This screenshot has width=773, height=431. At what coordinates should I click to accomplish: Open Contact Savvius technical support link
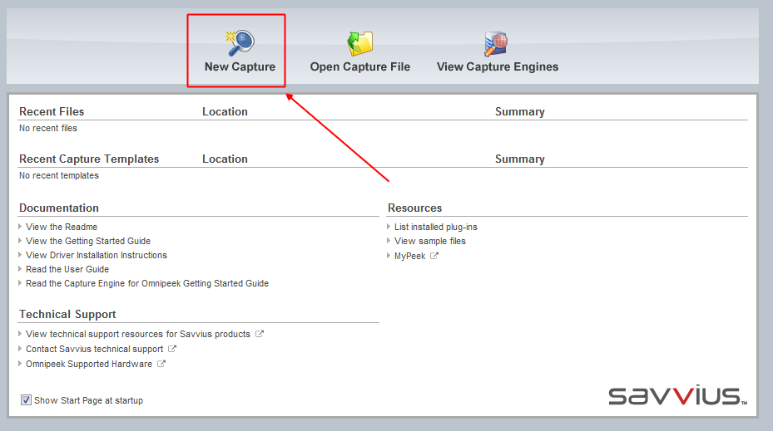click(x=95, y=349)
